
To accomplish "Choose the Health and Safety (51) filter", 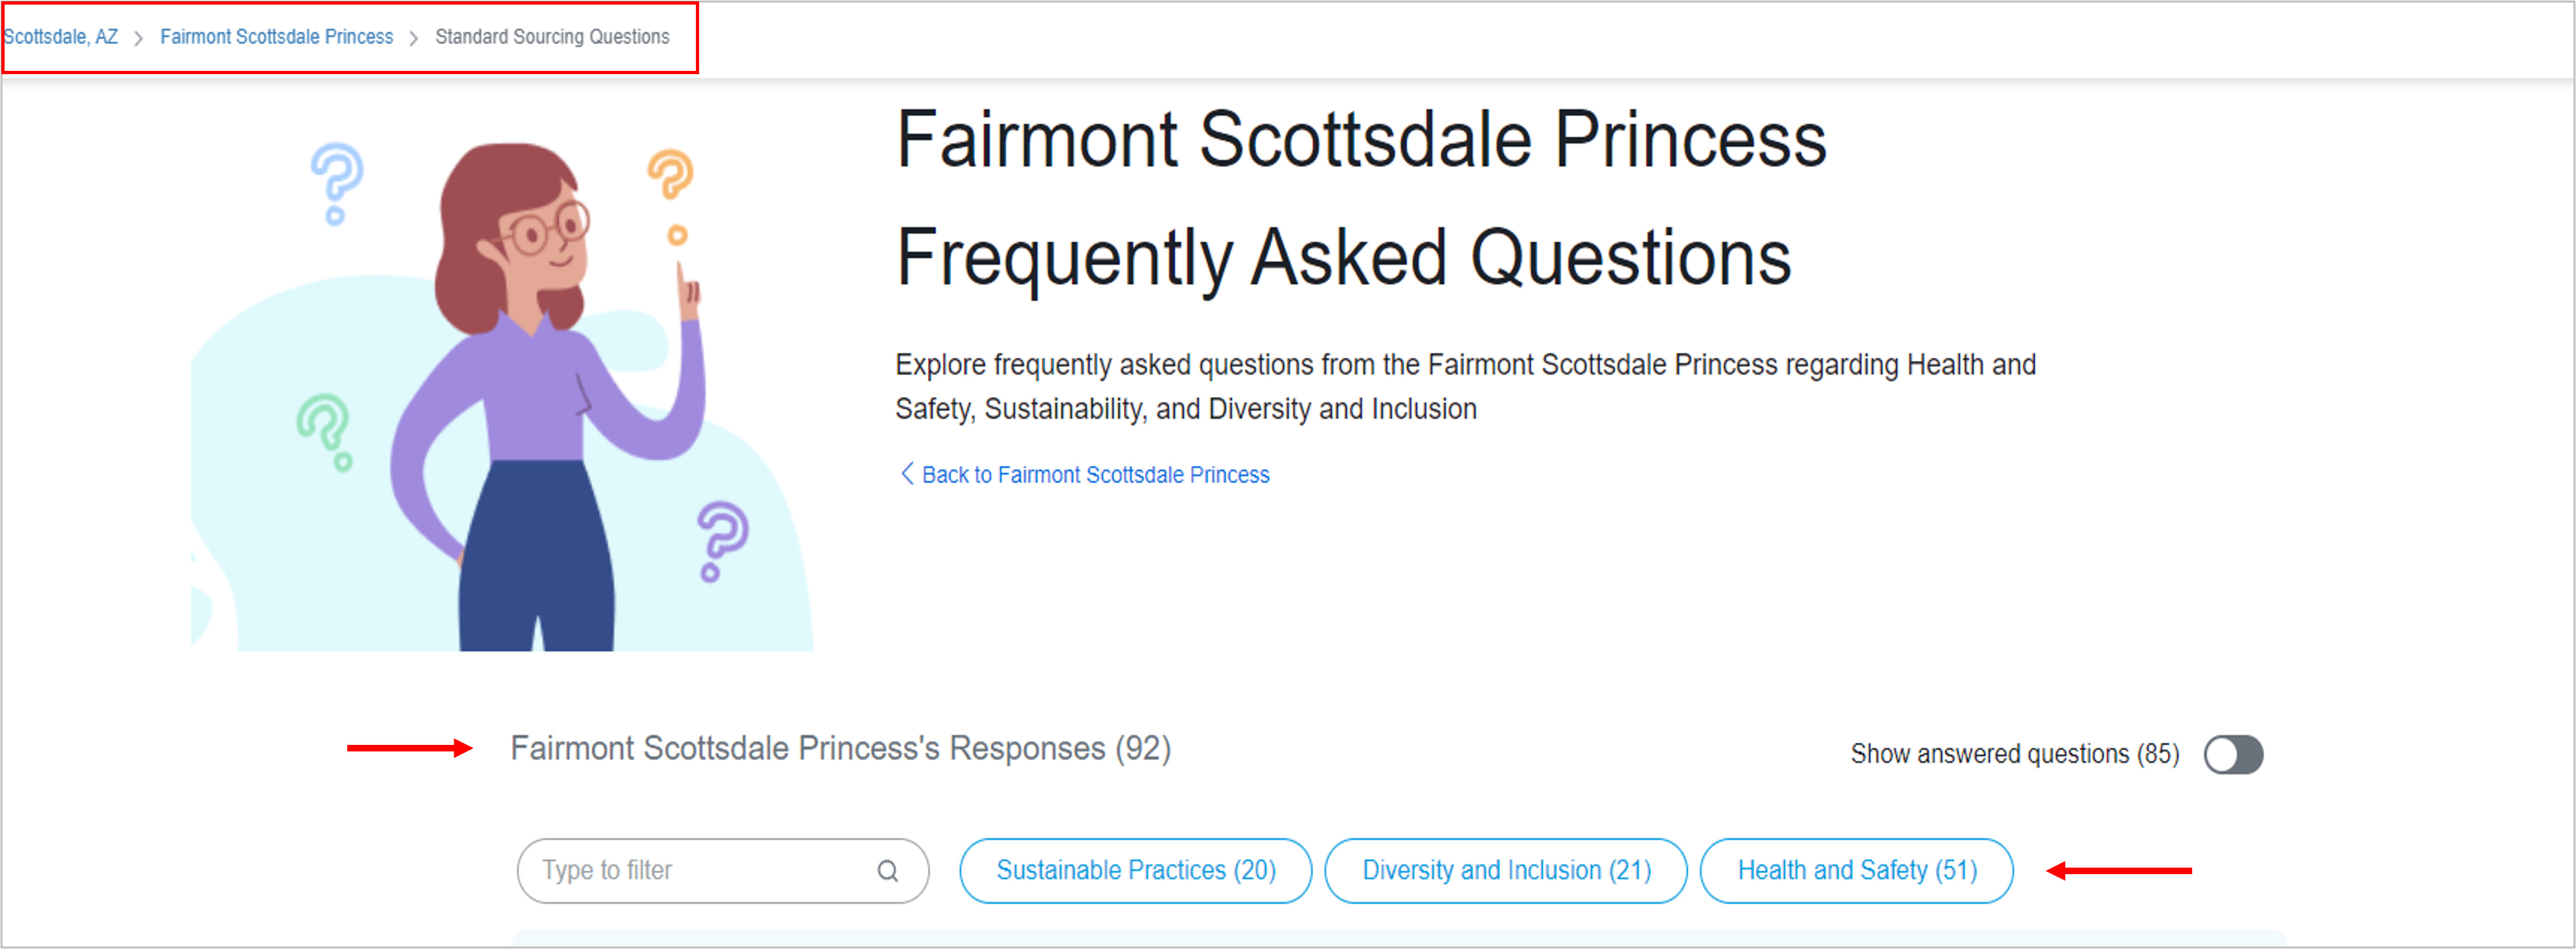I will pos(1856,871).
